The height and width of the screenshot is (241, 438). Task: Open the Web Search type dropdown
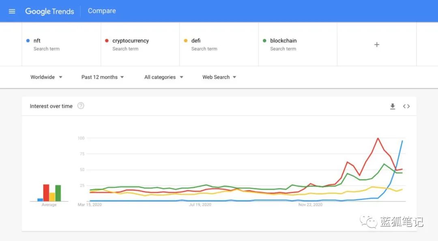219,77
